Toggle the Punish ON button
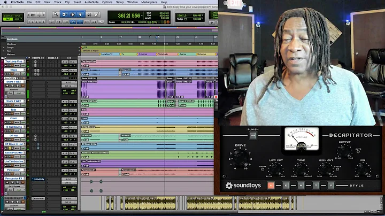Viewport: 385px width, 216px height. [253, 135]
